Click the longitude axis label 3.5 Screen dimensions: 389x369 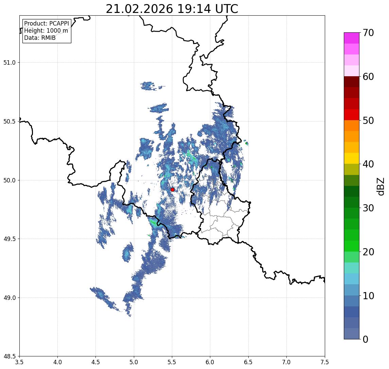[x=19, y=362]
